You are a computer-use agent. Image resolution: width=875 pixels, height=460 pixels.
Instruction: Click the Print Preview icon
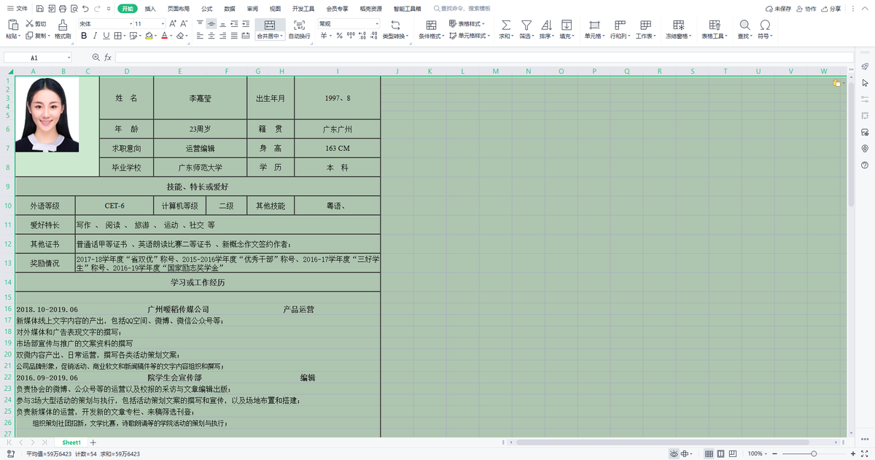[x=74, y=9]
